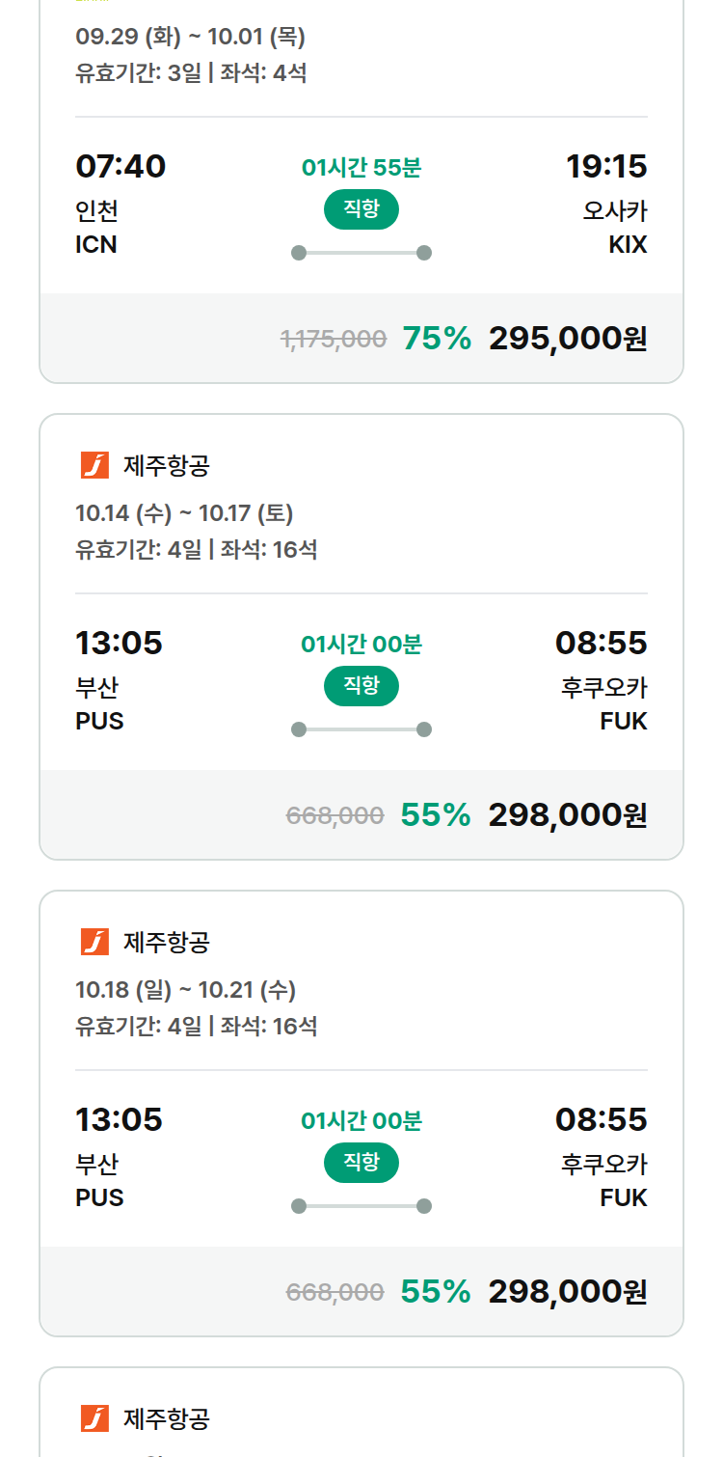Screen dimensions: 723x1457
Task: Click the 직항 badge on the 10.14 Busan flight
Action: [361, 686]
